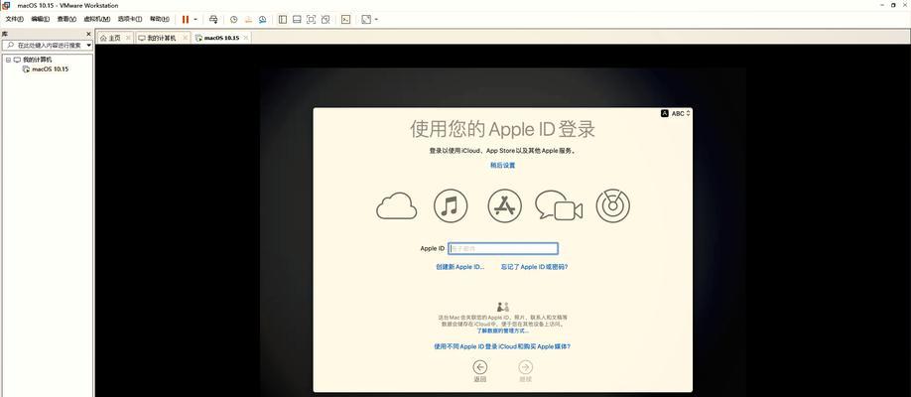Open the dropdown arrow beside the stretch display icon

pyautogui.click(x=376, y=19)
